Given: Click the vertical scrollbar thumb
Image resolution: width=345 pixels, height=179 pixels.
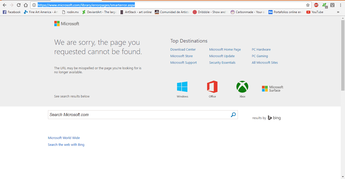Looking at the screenshot, I should (343, 55).
